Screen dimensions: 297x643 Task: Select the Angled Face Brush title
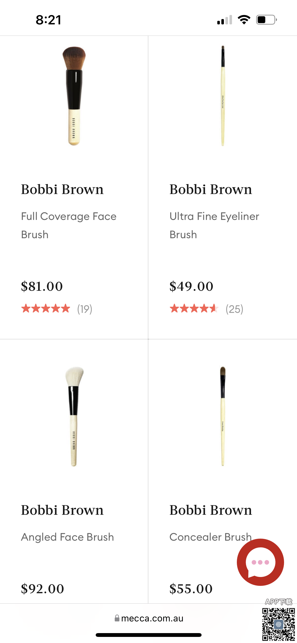[67, 537]
